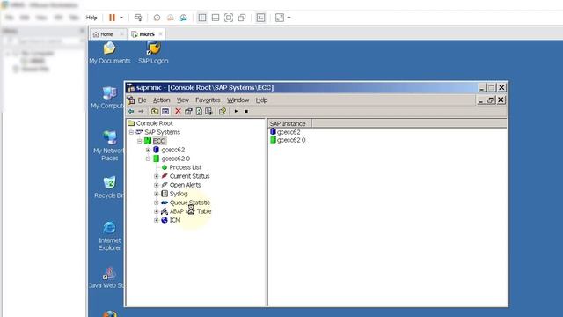Collapse the goecc62 0 instance node
Image resolution: width=563 pixels, height=317 pixels.
tap(148, 158)
